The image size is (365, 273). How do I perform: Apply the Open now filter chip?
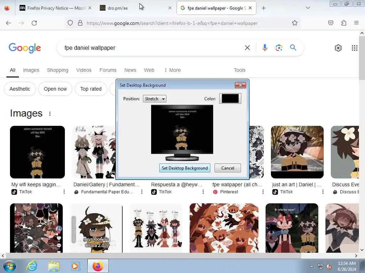55,89
